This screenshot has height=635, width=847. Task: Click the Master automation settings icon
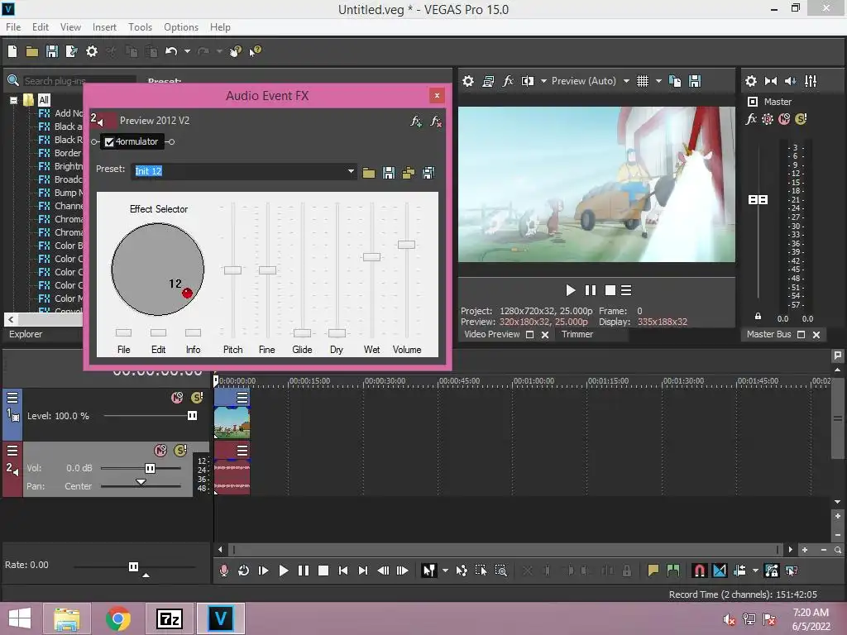767,119
